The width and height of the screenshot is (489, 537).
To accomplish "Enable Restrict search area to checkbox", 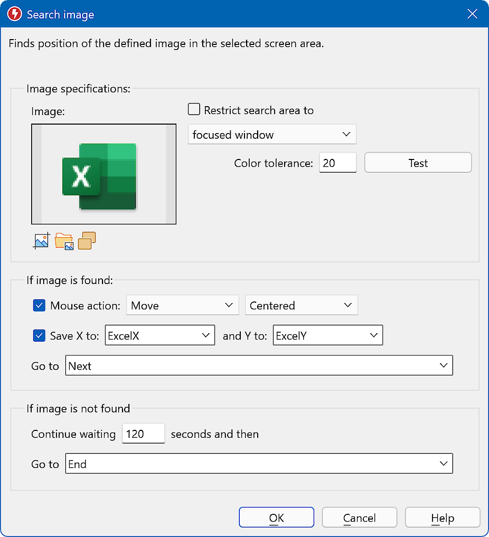I will [x=194, y=110].
